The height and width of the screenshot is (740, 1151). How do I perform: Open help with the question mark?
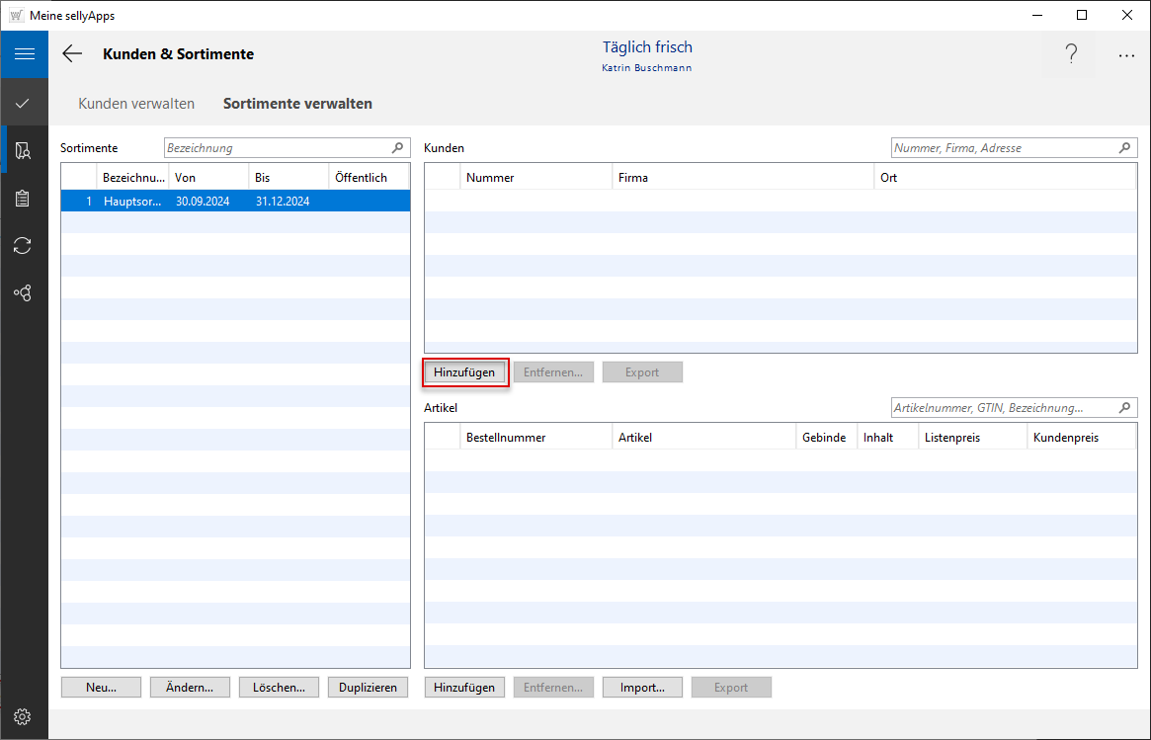tap(1070, 55)
